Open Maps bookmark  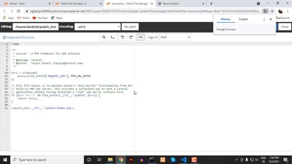(x=57, y=18)
